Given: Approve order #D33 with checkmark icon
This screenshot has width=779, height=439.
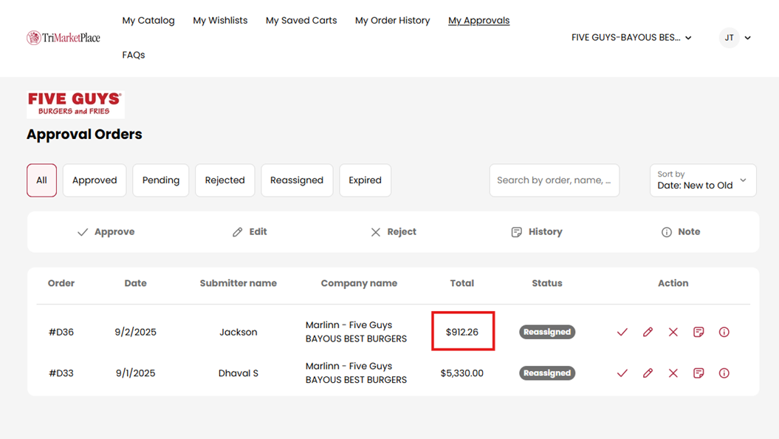Looking at the screenshot, I should tap(622, 373).
